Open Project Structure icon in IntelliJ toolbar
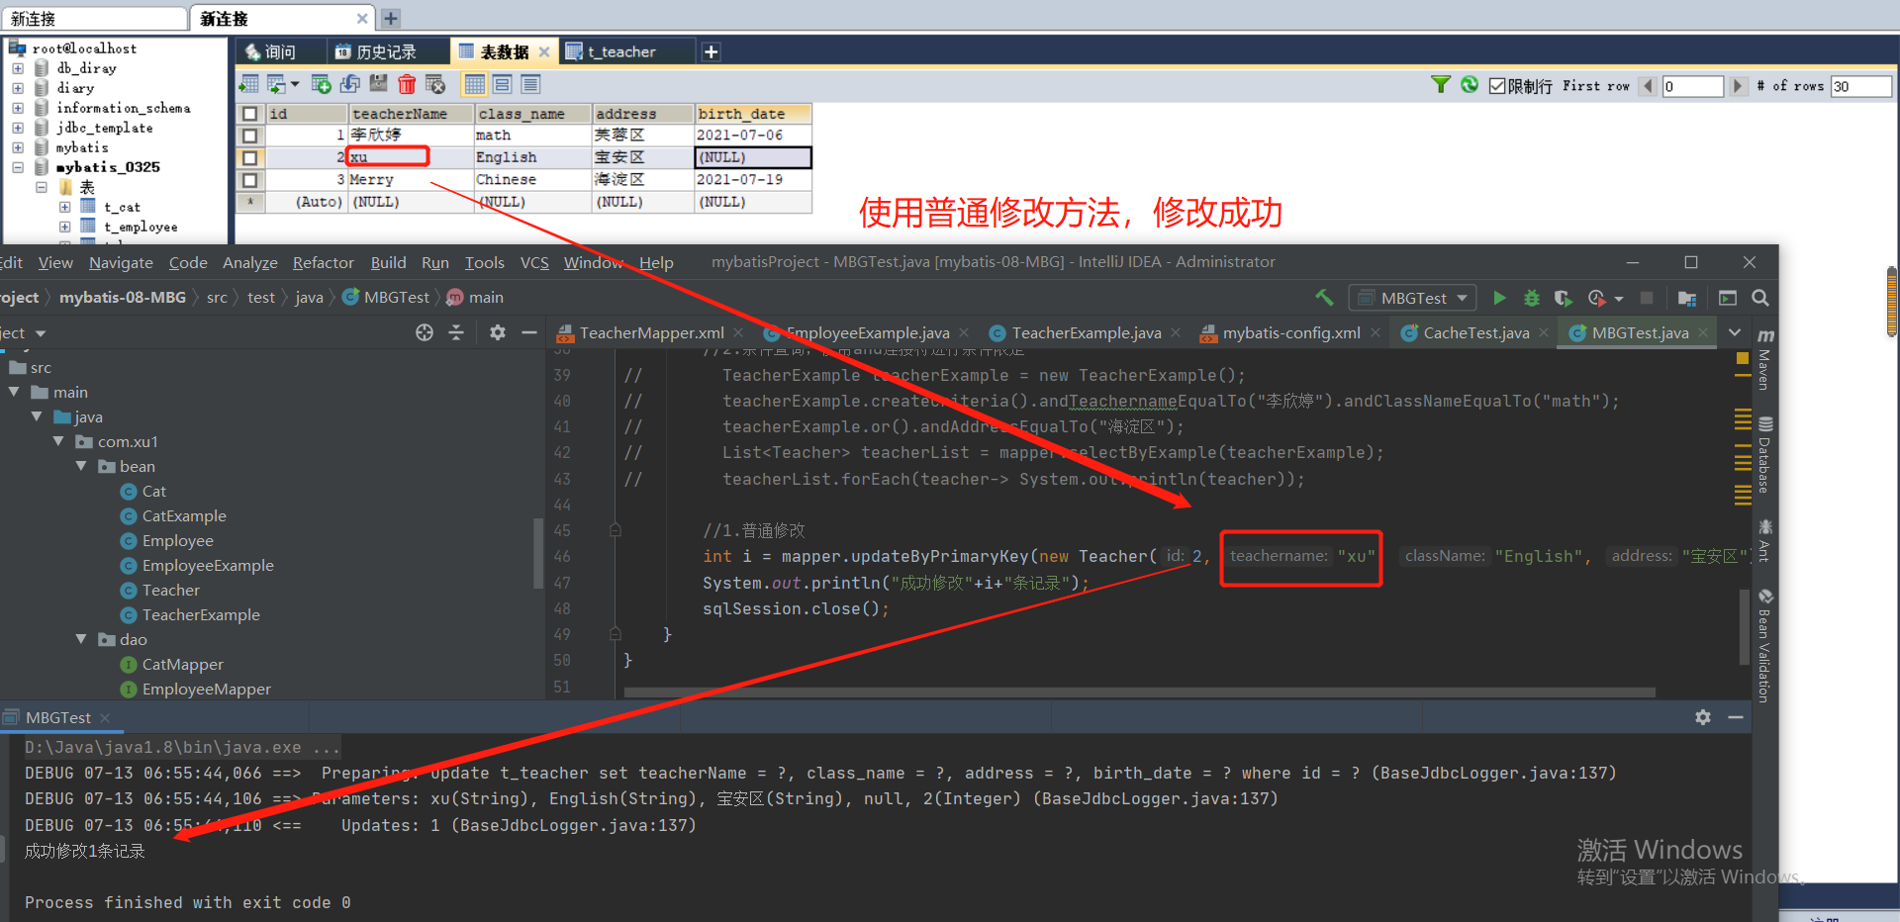This screenshot has width=1900, height=922. click(1687, 298)
